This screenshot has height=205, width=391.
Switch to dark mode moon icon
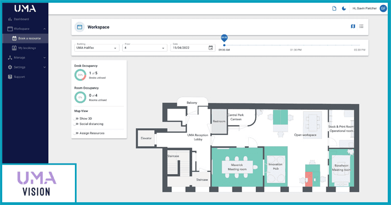[344, 9]
